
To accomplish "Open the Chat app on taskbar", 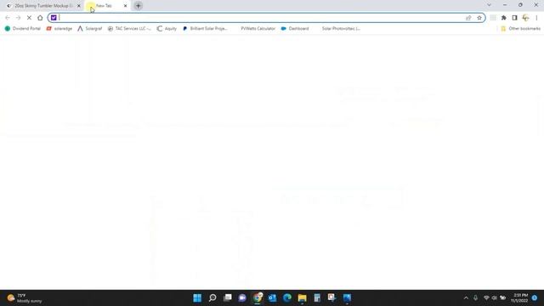I will click(242, 297).
